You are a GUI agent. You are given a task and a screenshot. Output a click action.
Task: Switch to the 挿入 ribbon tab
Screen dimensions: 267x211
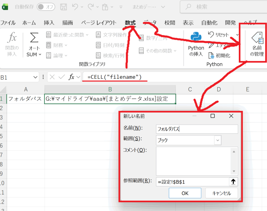(49, 23)
